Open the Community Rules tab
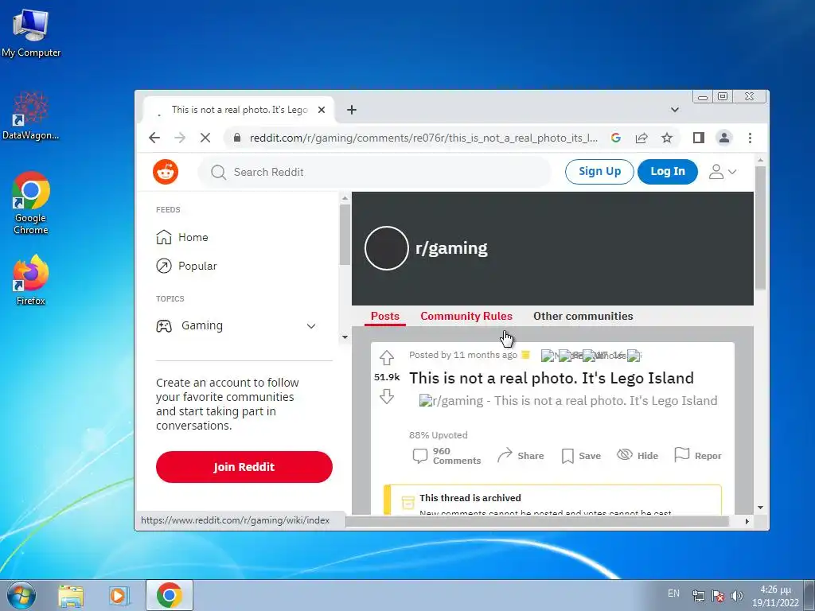815x611 pixels. click(x=466, y=316)
